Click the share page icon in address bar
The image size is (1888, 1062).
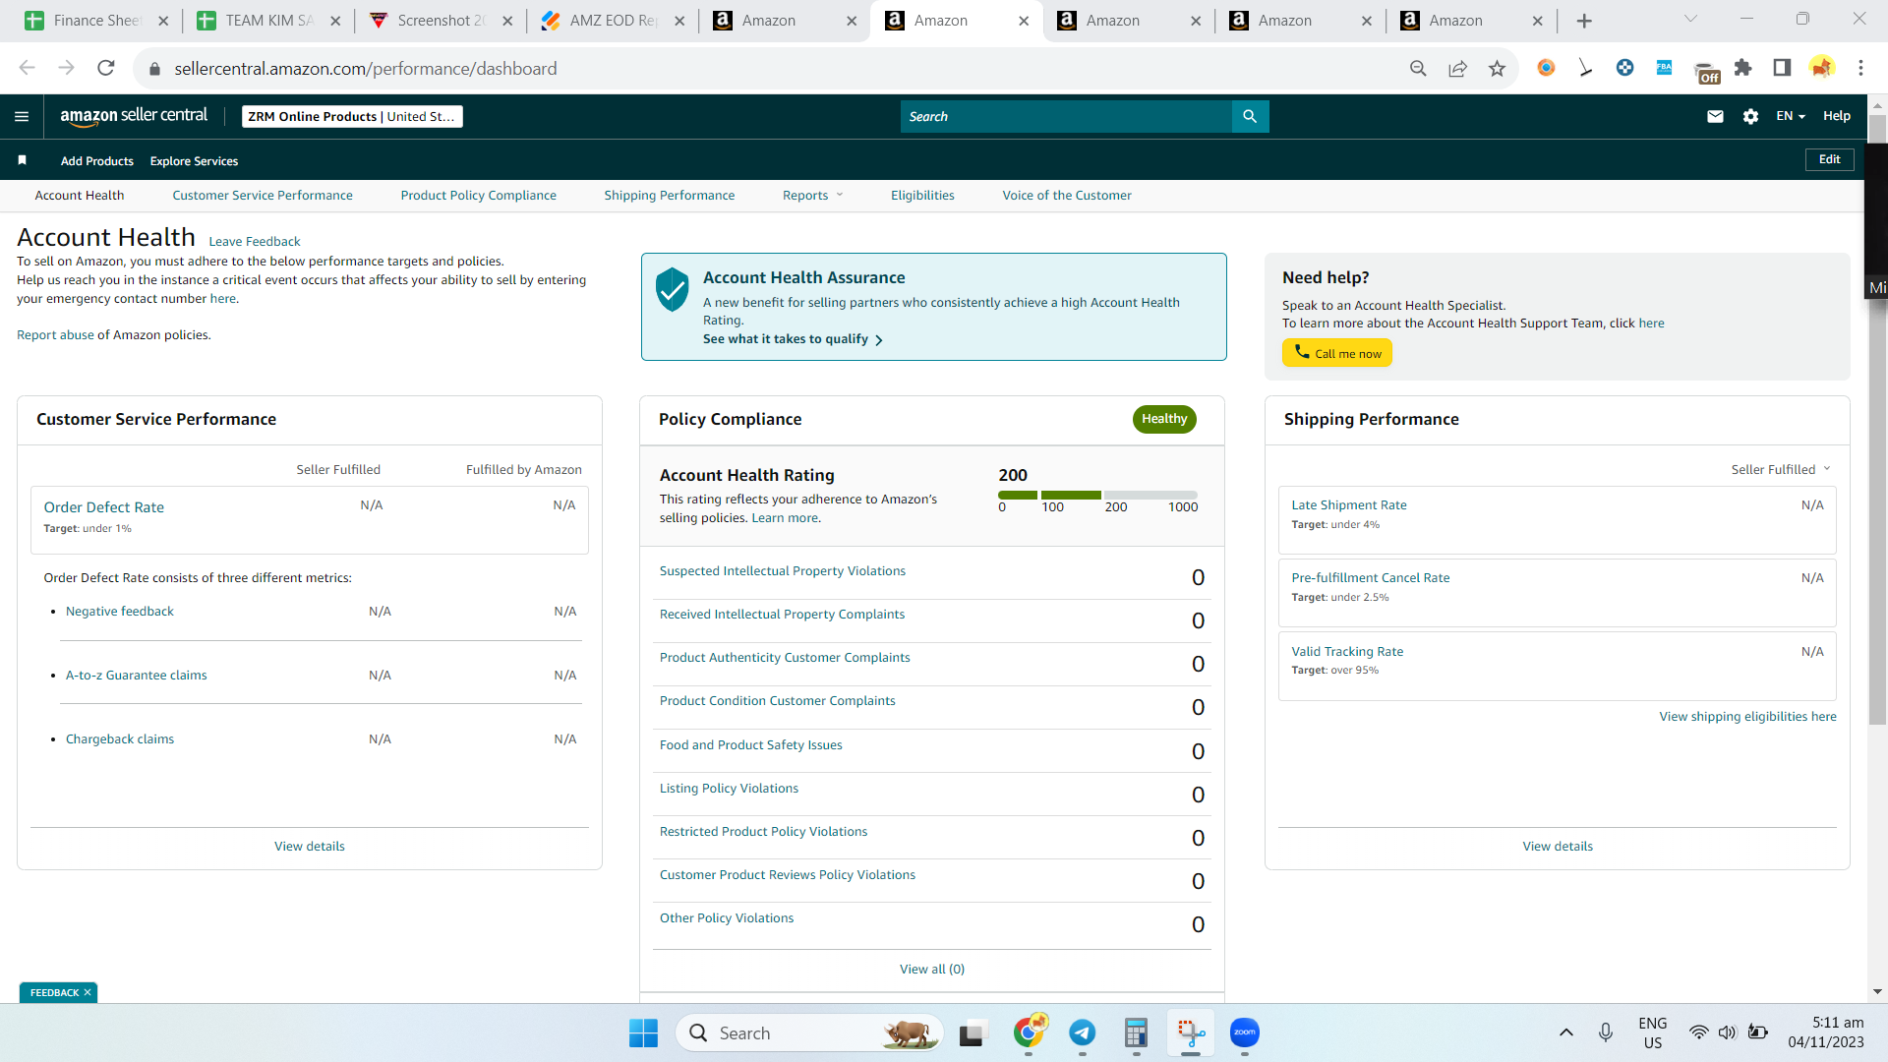1457,68
